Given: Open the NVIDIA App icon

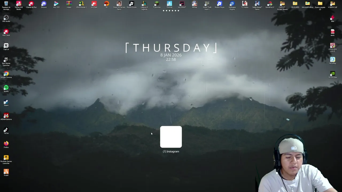Looking at the screenshot, I should (333, 74).
